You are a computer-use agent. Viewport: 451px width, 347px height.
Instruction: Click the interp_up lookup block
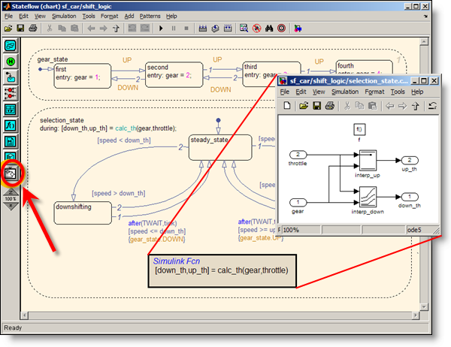[x=368, y=160]
